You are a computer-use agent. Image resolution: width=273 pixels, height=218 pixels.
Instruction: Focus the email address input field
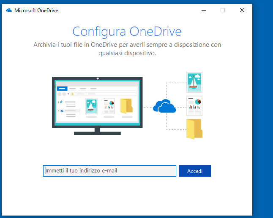pos(109,171)
